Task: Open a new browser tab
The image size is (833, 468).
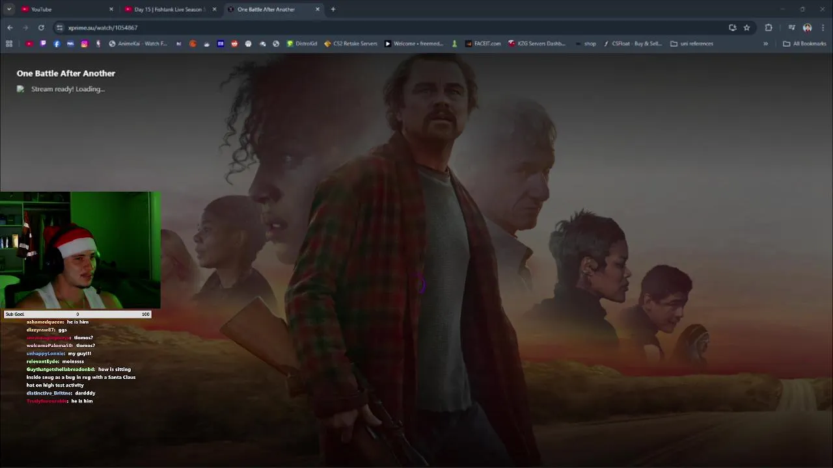Action: click(333, 9)
